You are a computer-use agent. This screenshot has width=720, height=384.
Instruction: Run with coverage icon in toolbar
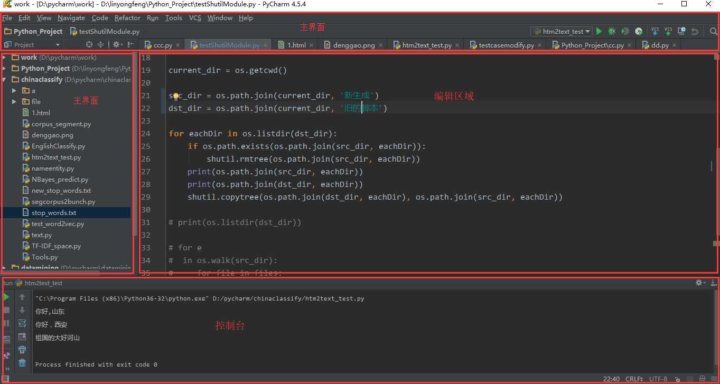pyautogui.click(x=625, y=32)
